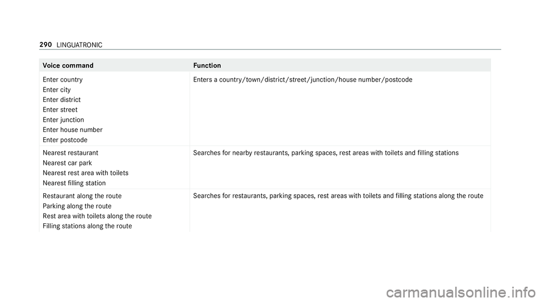Select the 'Enter junction' command
This screenshot has width=545, height=302.
pyautogui.click(x=63, y=120)
